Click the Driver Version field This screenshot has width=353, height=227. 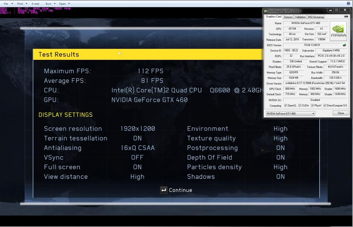(315, 83)
